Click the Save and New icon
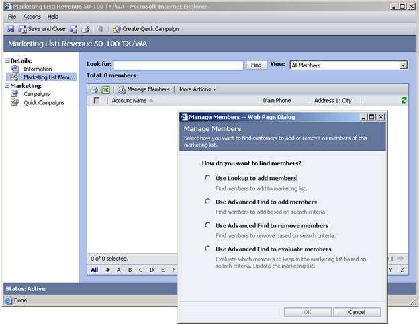Image resolution: width=419 pixels, height=324 pixels. (73, 29)
